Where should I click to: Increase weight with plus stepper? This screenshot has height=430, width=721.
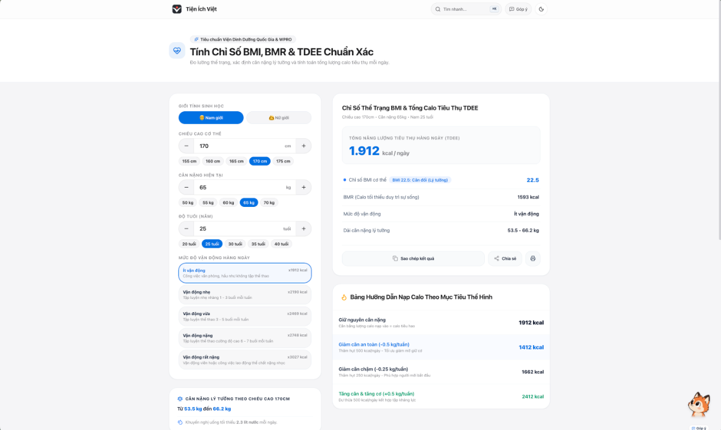(x=303, y=188)
